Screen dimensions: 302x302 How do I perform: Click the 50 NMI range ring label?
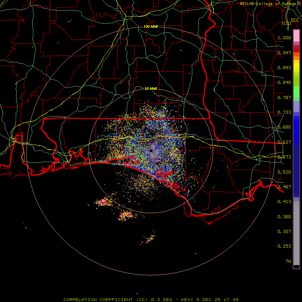point(151,89)
